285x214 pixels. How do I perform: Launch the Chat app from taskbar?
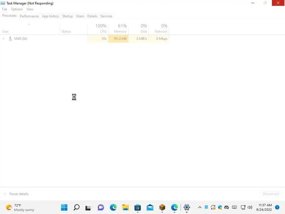[101, 207]
